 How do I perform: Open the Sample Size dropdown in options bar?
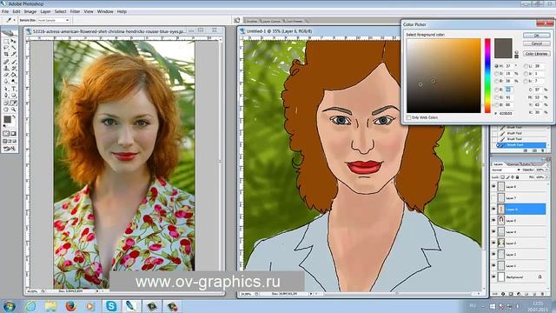[x=54, y=20]
